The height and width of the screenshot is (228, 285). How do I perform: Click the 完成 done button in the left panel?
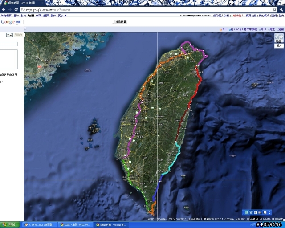click(x=9, y=35)
